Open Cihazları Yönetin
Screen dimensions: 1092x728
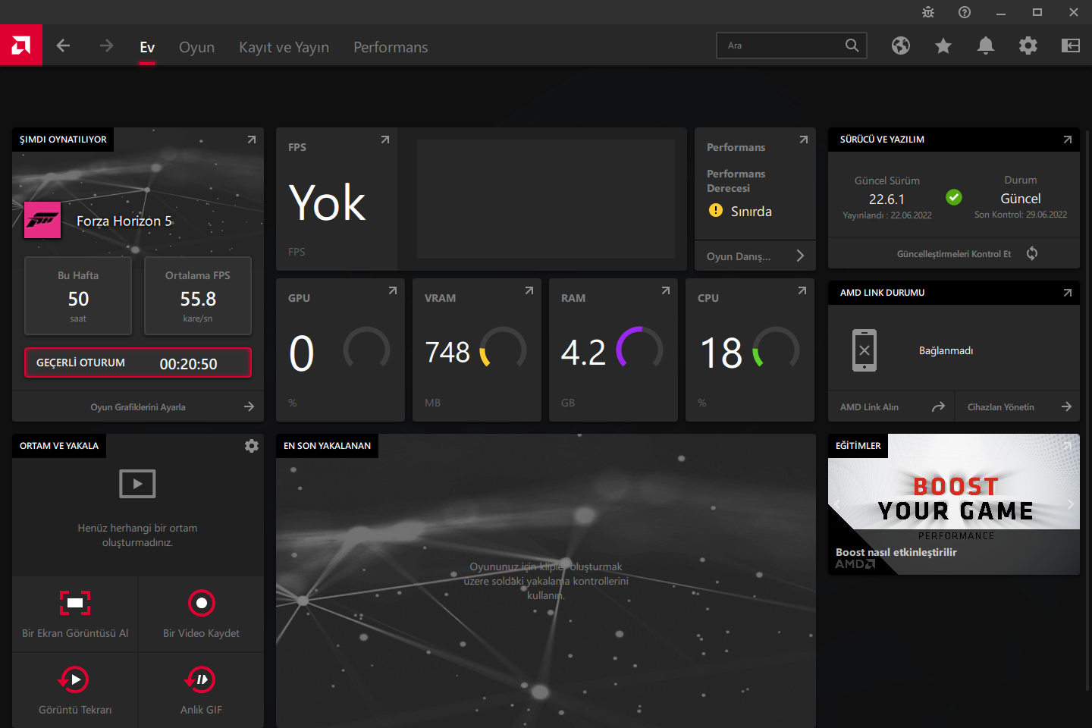click(x=1018, y=407)
